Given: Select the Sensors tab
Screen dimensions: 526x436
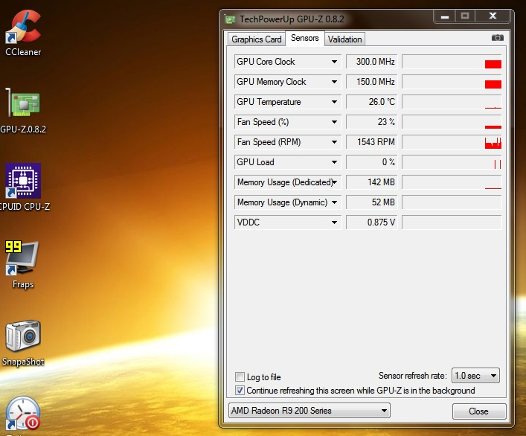Looking at the screenshot, I should click(x=304, y=38).
